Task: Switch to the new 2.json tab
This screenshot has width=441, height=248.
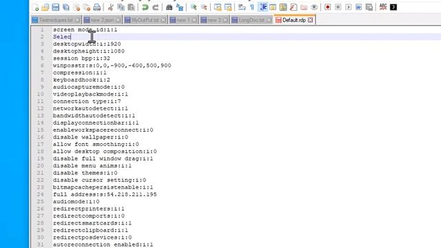Action: (x=102, y=20)
